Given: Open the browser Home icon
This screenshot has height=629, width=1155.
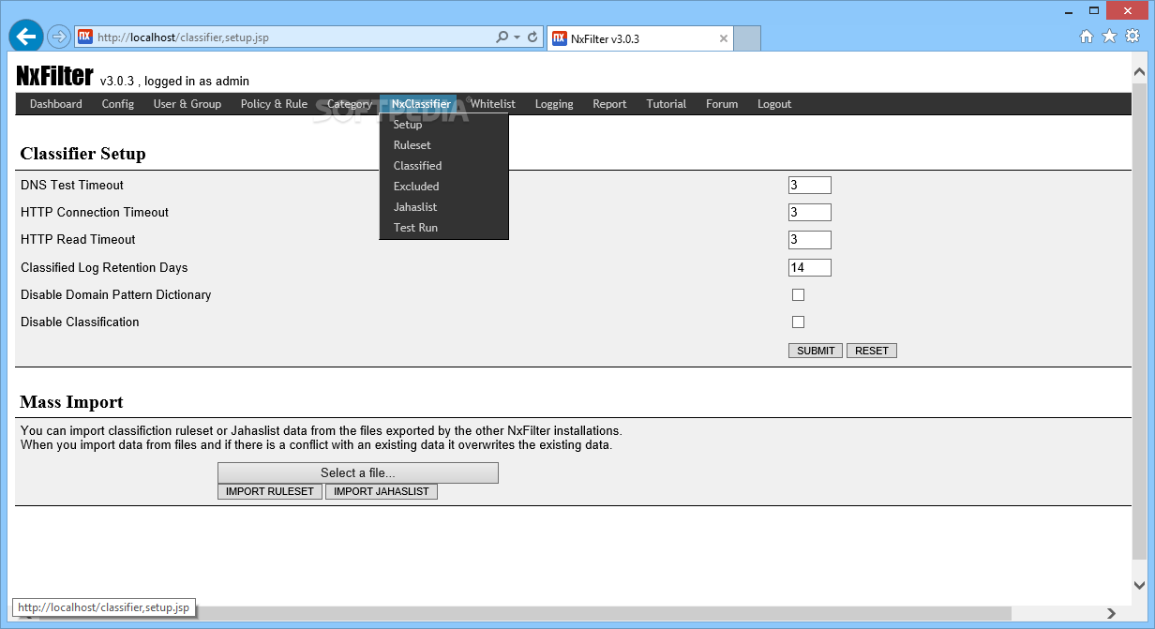Looking at the screenshot, I should pyautogui.click(x=1087, y=37).
